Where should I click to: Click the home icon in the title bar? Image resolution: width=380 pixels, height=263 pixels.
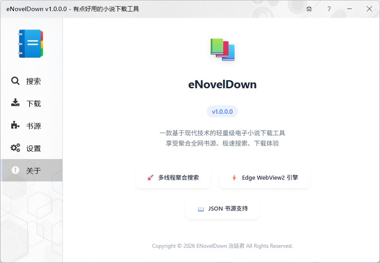(309, 9)
